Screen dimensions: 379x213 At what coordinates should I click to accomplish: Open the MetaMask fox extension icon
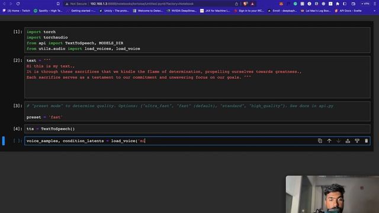click(281, 4)
